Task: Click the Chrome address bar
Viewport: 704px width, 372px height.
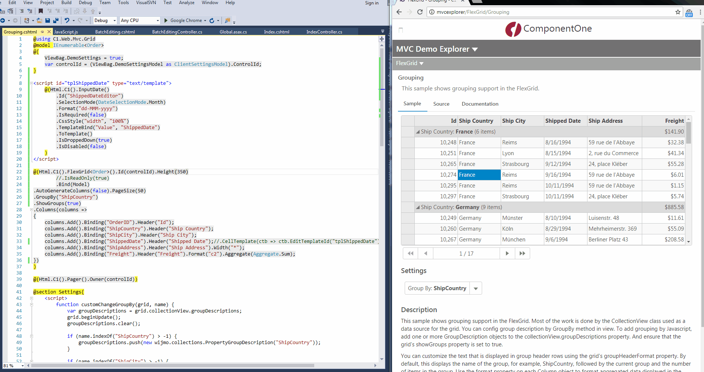Action: [555, 12]
